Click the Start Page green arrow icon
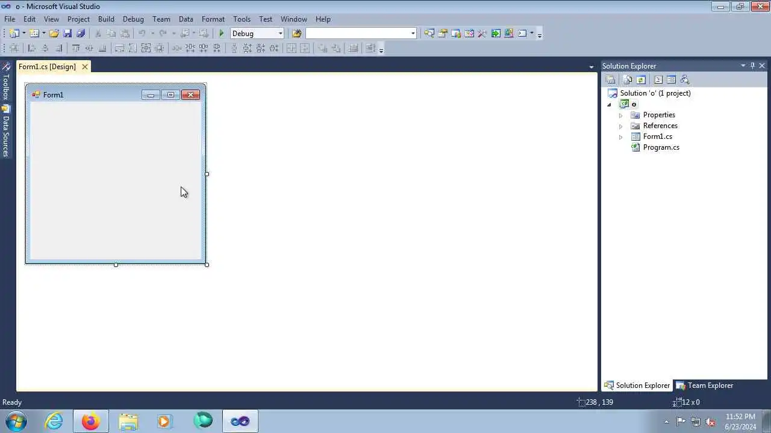Screen dimensions: 771x433 click(496, 34)
